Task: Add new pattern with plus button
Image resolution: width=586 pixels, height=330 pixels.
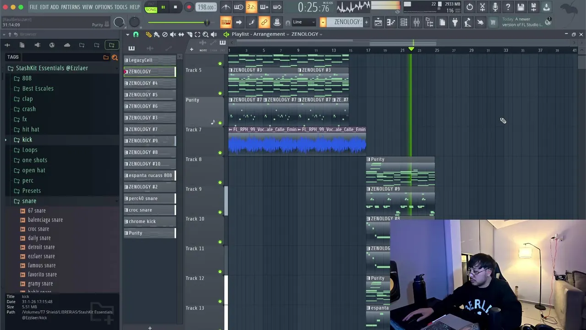Action: coord(366,22)
